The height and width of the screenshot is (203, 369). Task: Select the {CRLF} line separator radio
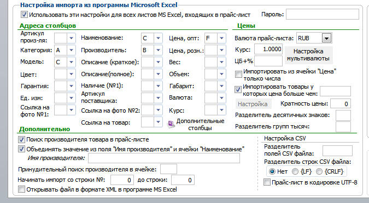pyautogui.click(x=319, y=171)
